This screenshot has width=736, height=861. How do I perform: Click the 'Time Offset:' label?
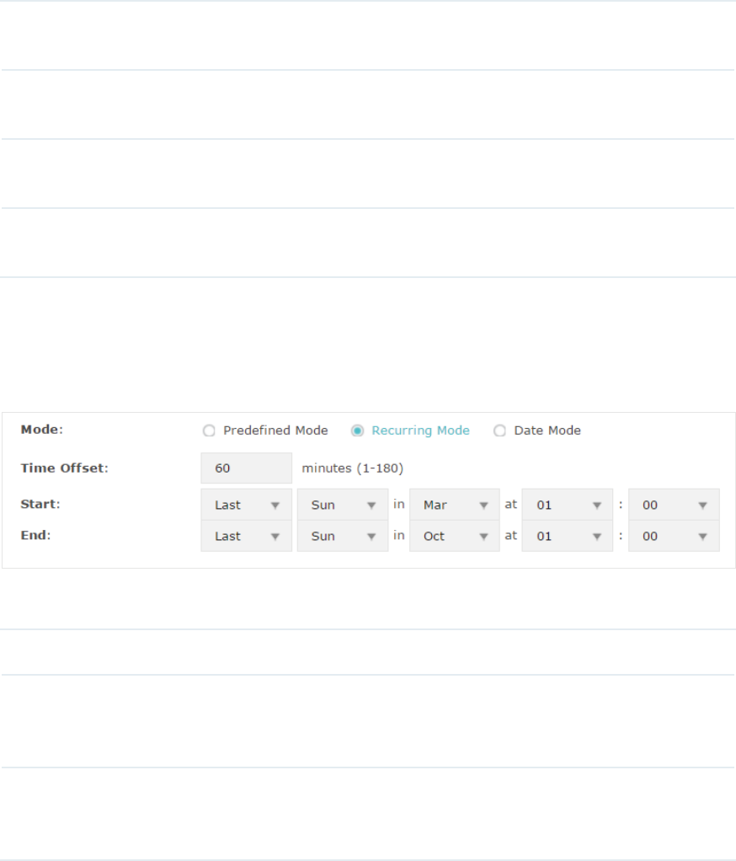(x=65, y=468)
